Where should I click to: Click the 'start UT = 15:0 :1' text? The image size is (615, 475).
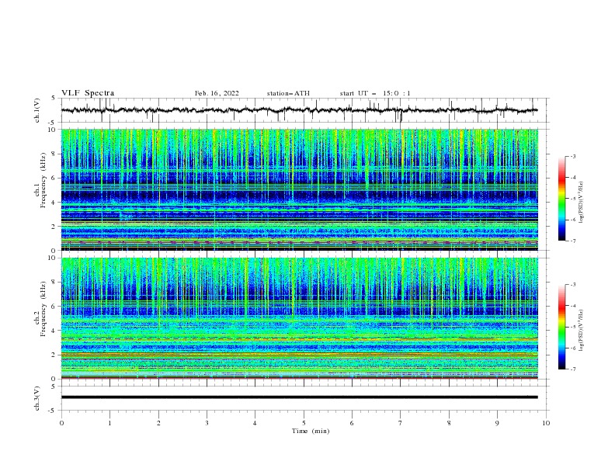(375, 93)
